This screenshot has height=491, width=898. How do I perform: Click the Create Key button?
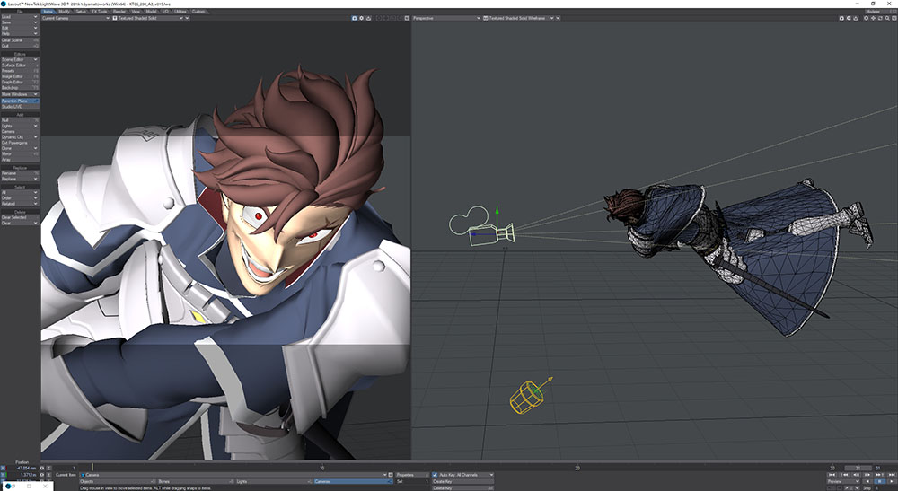coord(462,481)
